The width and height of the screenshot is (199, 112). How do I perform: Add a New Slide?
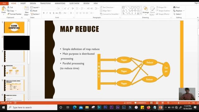pos(26,11)
